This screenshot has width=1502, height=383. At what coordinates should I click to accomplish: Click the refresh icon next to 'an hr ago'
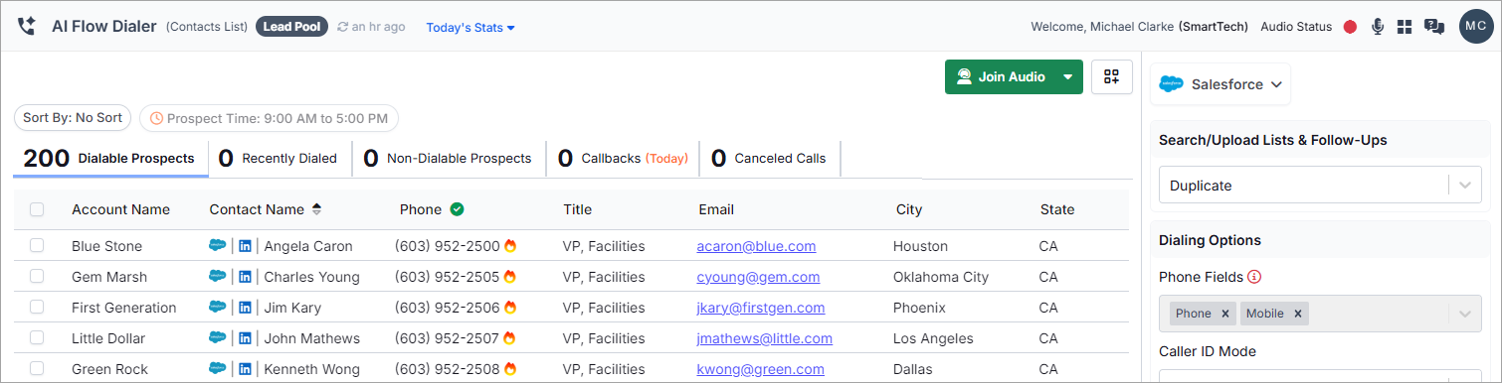tap(343, 27)
